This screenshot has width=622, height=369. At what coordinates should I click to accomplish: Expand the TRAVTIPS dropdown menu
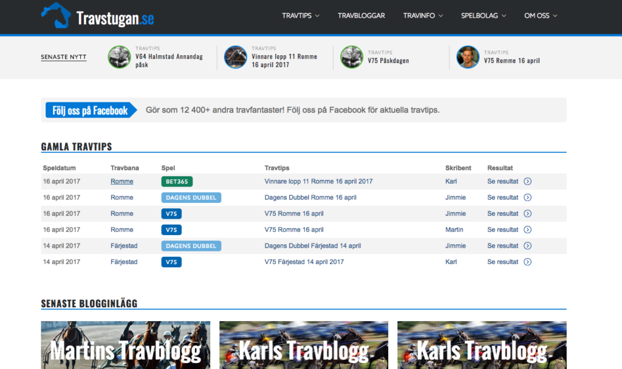pos(301,16)
